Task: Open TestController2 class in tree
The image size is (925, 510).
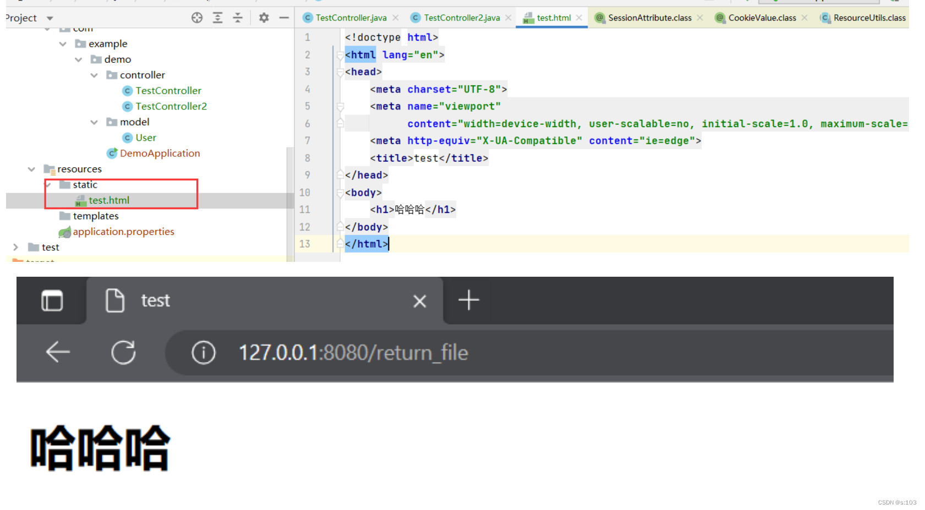Action: point(171,106)
